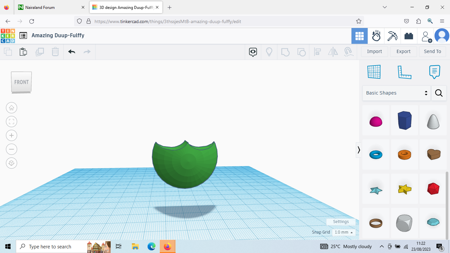Click the Cruise magnet icon
Screen dimensions: 450x253
point(349,52)
